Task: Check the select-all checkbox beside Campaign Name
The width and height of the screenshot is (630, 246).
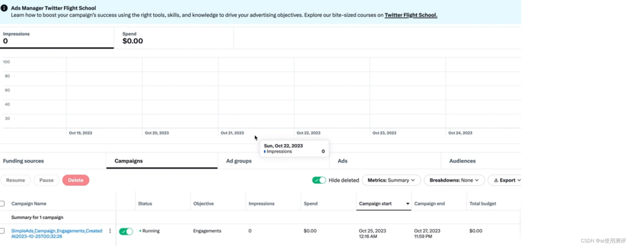Action: click(x=2, y=204)
